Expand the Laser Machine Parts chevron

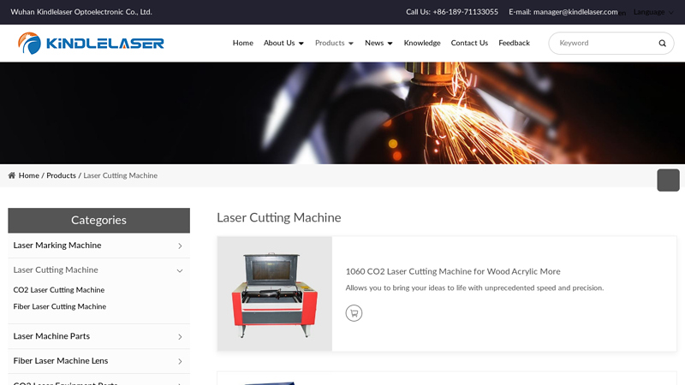point(180,336)
